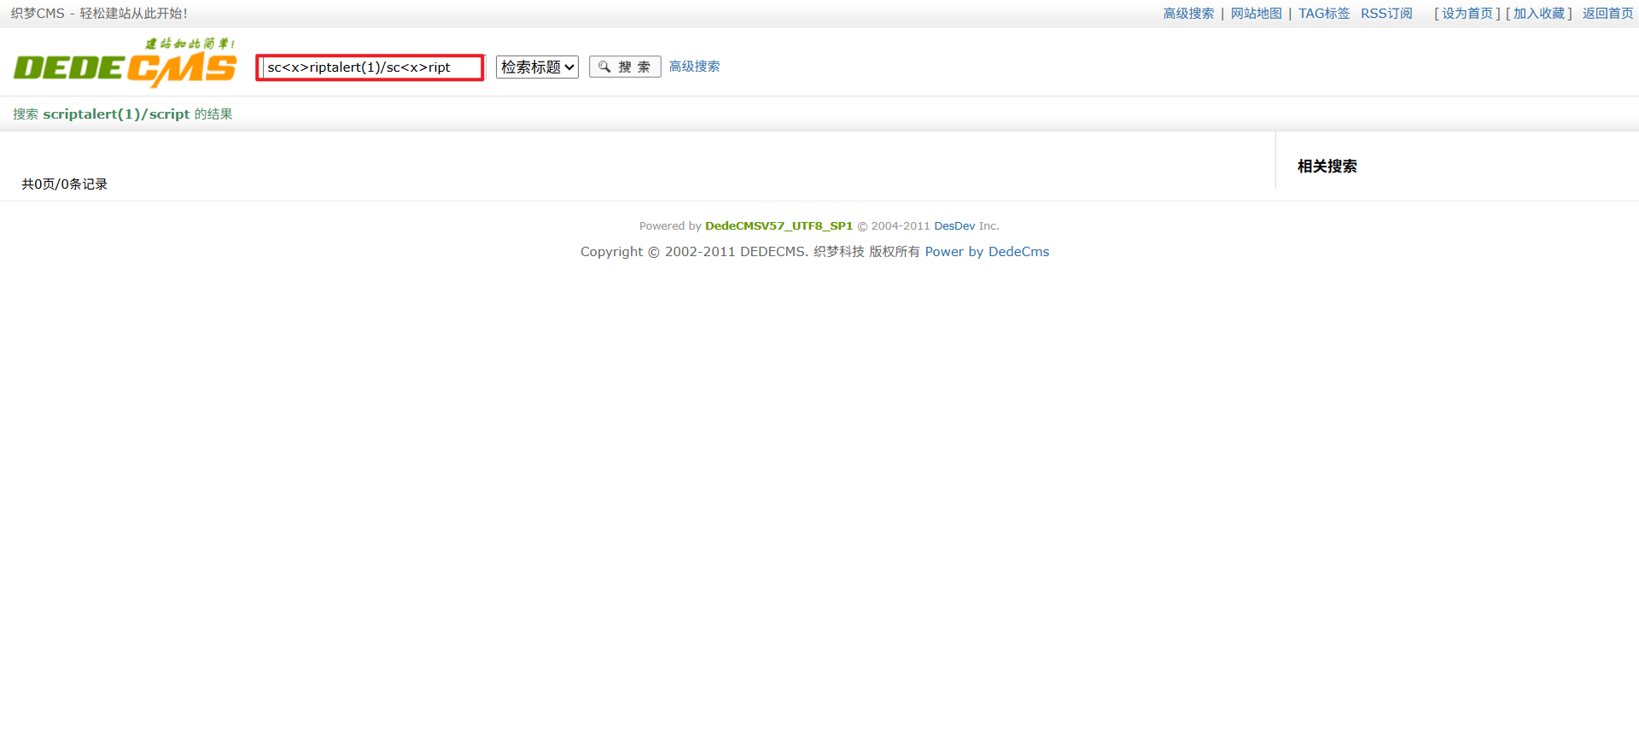Click 返回首页 link
Image resolution: width=1639 pixels, height=742 pixels.
pos(1608,14)
